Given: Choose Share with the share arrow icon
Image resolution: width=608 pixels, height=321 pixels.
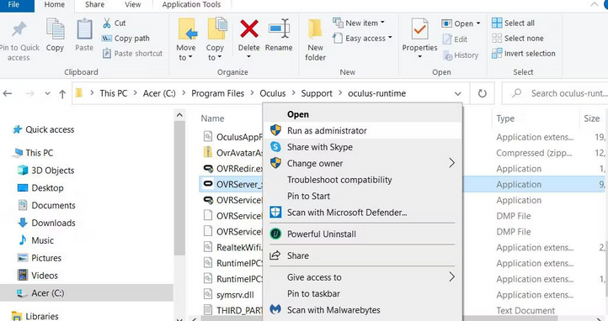Looking at the screenshot, I should (x=363, y=255).
